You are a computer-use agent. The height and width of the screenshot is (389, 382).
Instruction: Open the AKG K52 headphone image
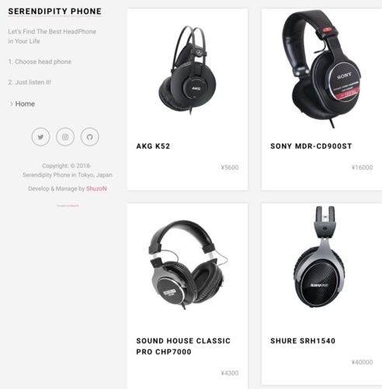tap(187, 70)
